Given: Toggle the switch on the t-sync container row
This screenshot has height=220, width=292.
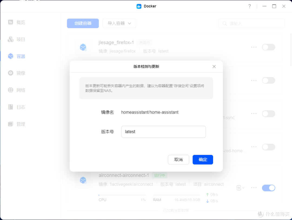Looking at the screenshot, I should point(268,114).
